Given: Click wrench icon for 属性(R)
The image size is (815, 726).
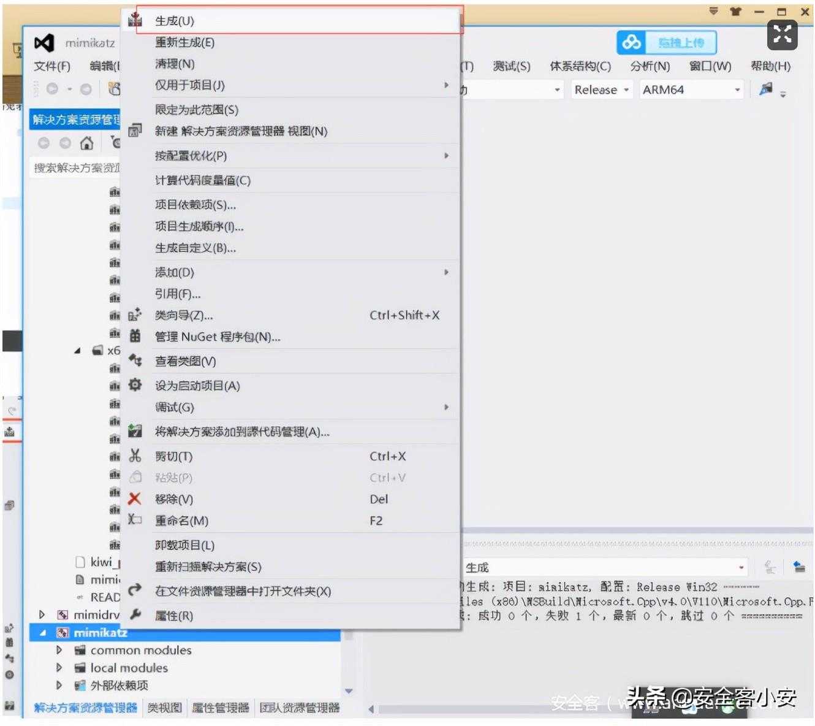Looking at the screenshot, I should click(x=135, y=614).
